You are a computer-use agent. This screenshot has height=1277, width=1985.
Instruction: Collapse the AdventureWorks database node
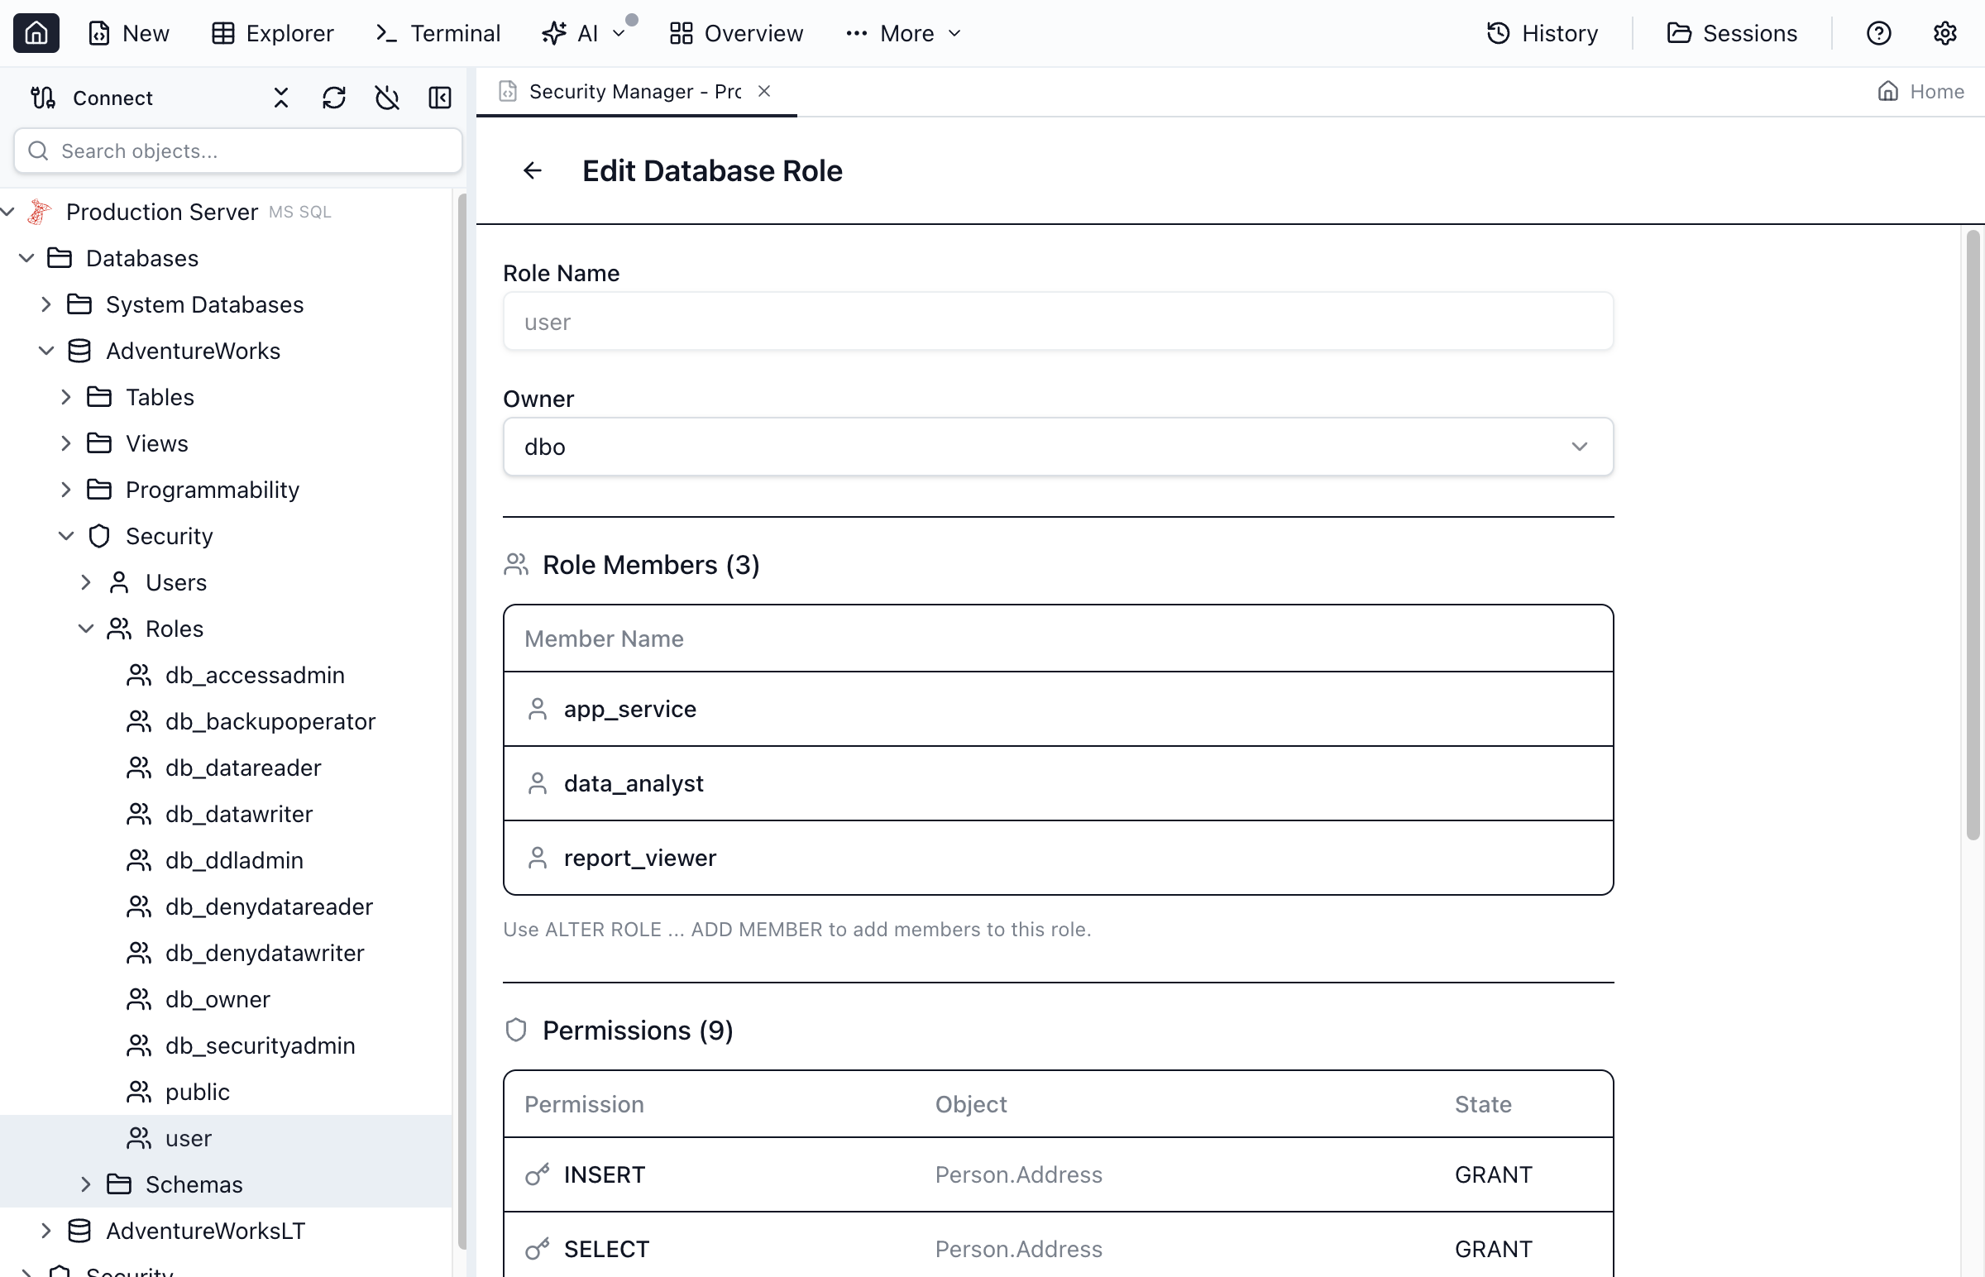[x=46, y=350]
